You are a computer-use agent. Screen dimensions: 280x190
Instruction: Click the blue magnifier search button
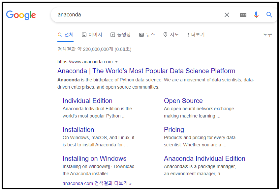269,15
